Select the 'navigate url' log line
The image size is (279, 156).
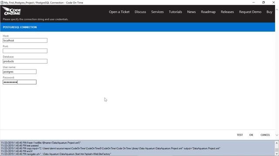tap(56, 154)
